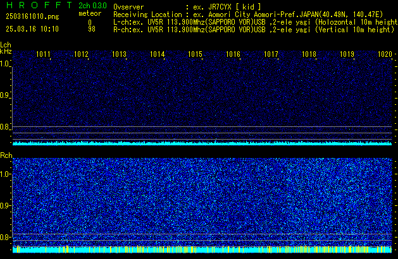Screen dimensions: 398x259
Task: Select the 2ch 0.3.0 version label
Action: click(x=92, y=6)
